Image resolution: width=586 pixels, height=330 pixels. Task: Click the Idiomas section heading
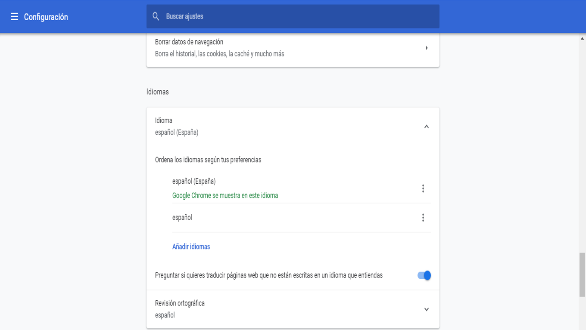point(158,92)
